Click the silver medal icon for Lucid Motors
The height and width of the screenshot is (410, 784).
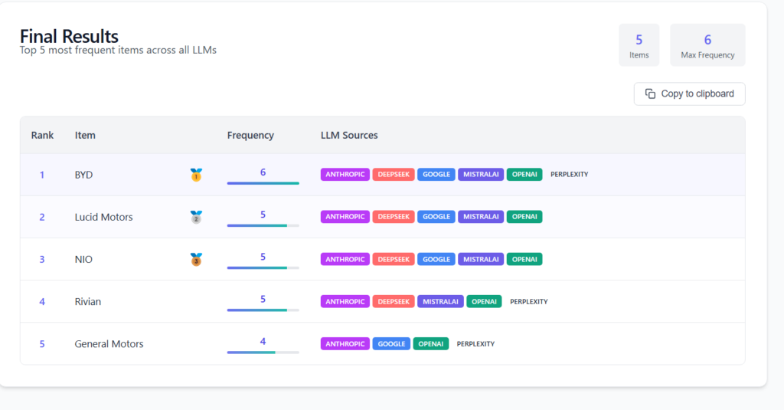pyautogui.click(x=196, y=217)
